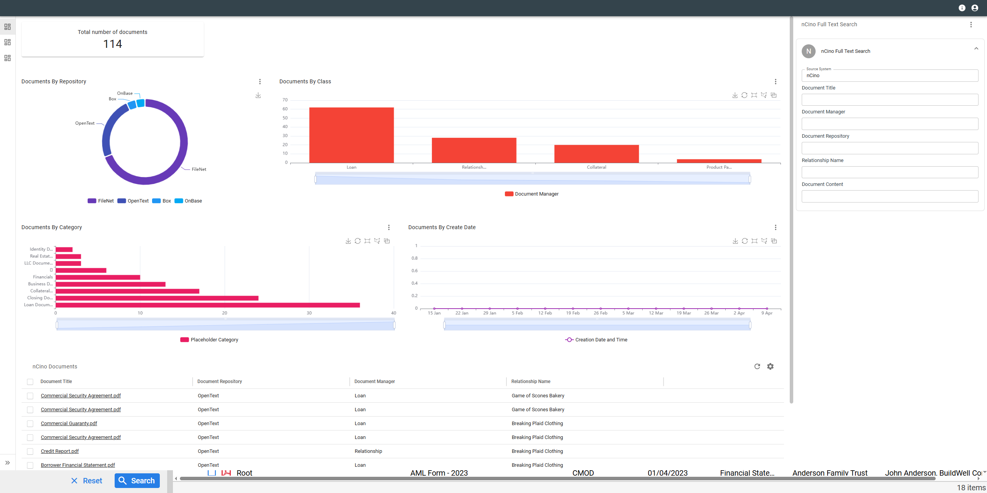Viewport: 987px width, 493px height.
Task: Open the three-dot menu on Documents By Repository
Action: pyautogui.click(x=260, y=82)
